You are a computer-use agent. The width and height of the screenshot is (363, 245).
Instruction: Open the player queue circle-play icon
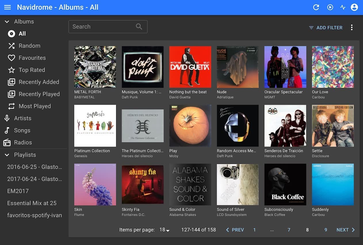click(x=330, y=7)
